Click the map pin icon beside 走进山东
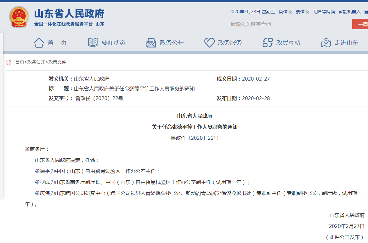Image resolution: width=368 pixels, height=243 pixels. coord(326,43)
